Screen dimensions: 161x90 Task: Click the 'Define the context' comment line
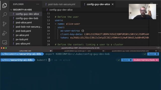click(x=89, y=44)
